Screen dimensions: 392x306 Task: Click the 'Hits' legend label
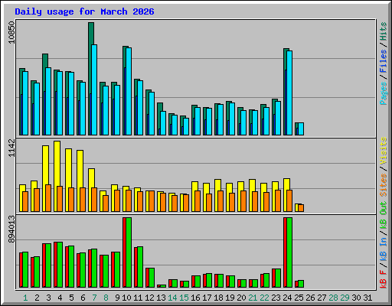(383, 31)
